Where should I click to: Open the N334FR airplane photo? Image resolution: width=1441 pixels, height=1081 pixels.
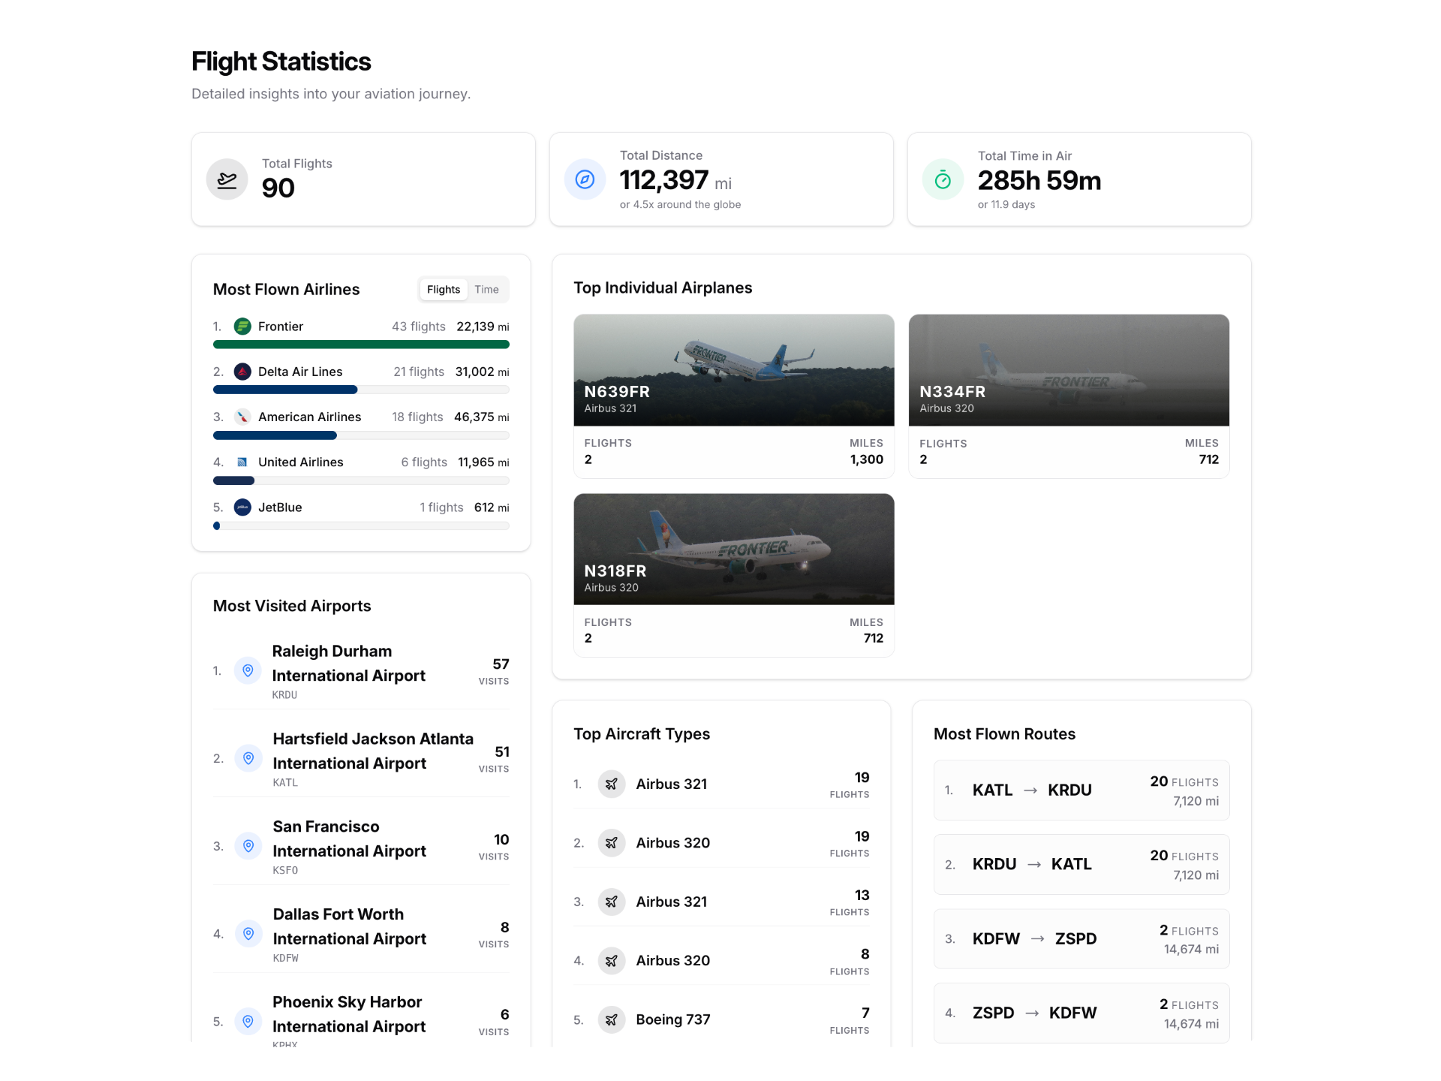pyautogui.click(x=1069, y=370)
